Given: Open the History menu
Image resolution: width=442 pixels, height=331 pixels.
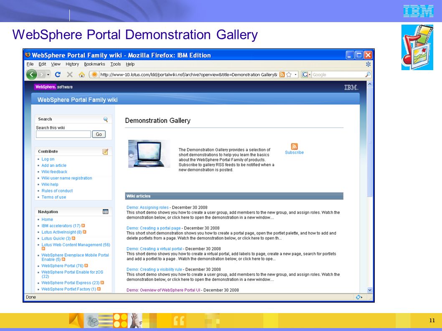Looking at the screenshot, I should [72, 64].
